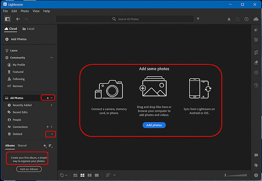Switch to square grid view

pos(82,175)
